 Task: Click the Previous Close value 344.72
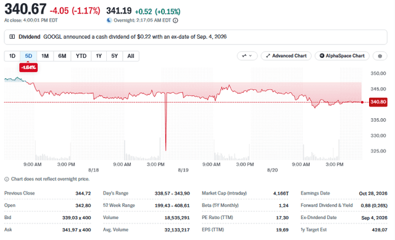pos(83,194)
